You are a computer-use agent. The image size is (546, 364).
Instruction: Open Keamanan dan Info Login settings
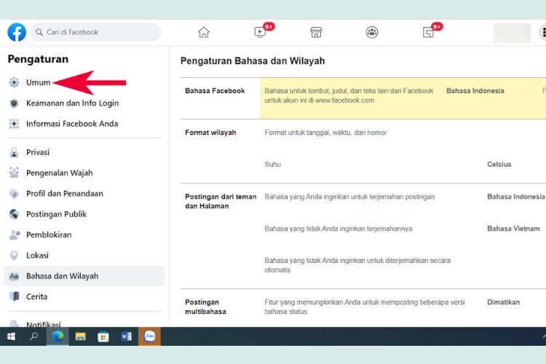[x=72, y=103]
